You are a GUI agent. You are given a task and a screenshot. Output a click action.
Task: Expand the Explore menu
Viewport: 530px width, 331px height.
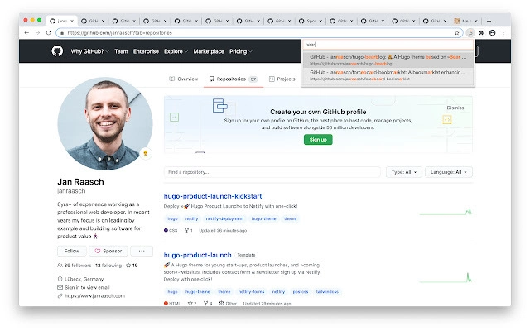(x=176, y=51)
